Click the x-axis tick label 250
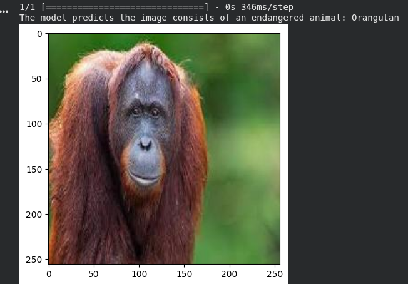This screenshot has width=408, height=284. click(274, 273)
